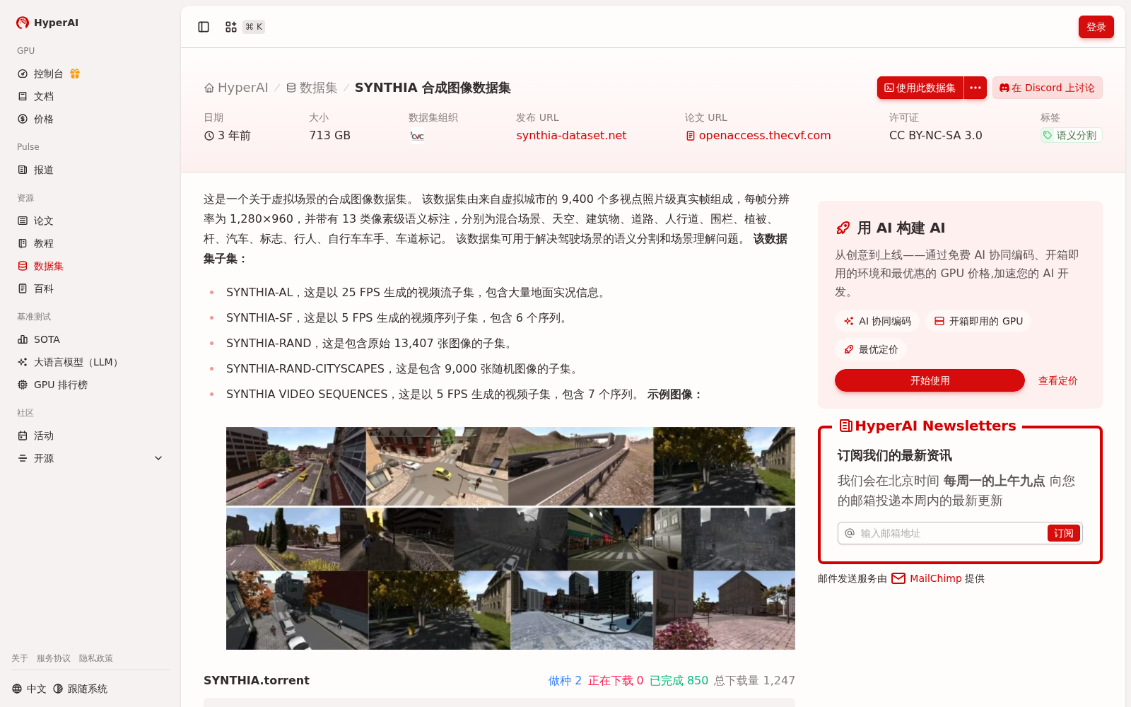The height and width of the screenshot is (707, 1131).
Task: Click the 登录 login button
Action: tap(1096, 27)
